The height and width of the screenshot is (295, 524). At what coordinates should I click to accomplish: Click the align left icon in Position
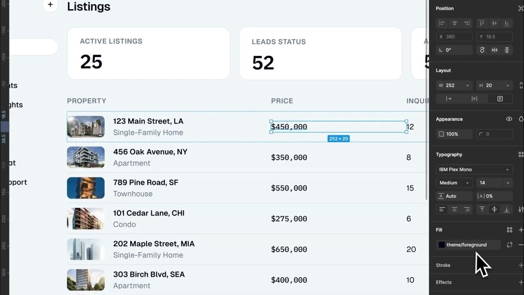point(442,23)
